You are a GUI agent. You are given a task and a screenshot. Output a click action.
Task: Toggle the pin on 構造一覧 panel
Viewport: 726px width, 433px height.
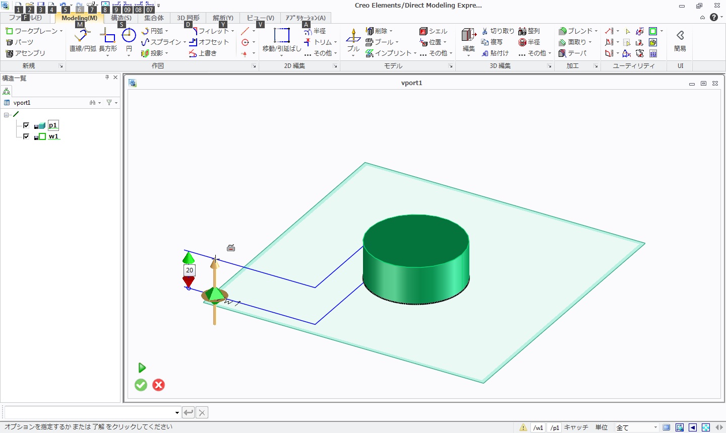[x=107, y=78]
